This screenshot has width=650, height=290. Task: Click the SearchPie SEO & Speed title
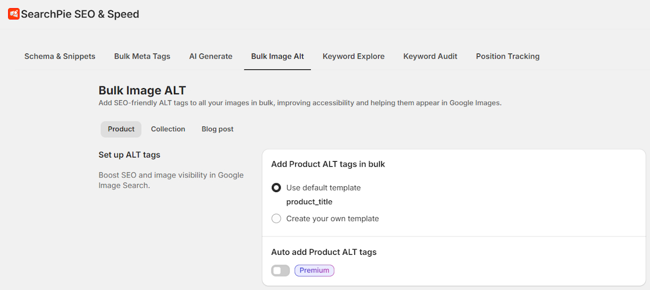pos(80,14)
